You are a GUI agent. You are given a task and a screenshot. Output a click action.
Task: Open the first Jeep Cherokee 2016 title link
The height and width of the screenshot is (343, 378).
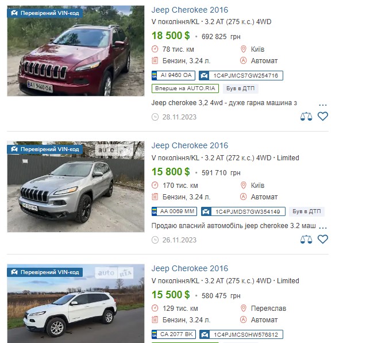pos(190,10)
